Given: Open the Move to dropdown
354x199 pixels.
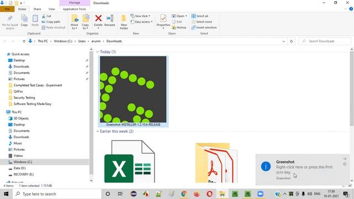Looking at the screenshot, I should click(74, 22).
